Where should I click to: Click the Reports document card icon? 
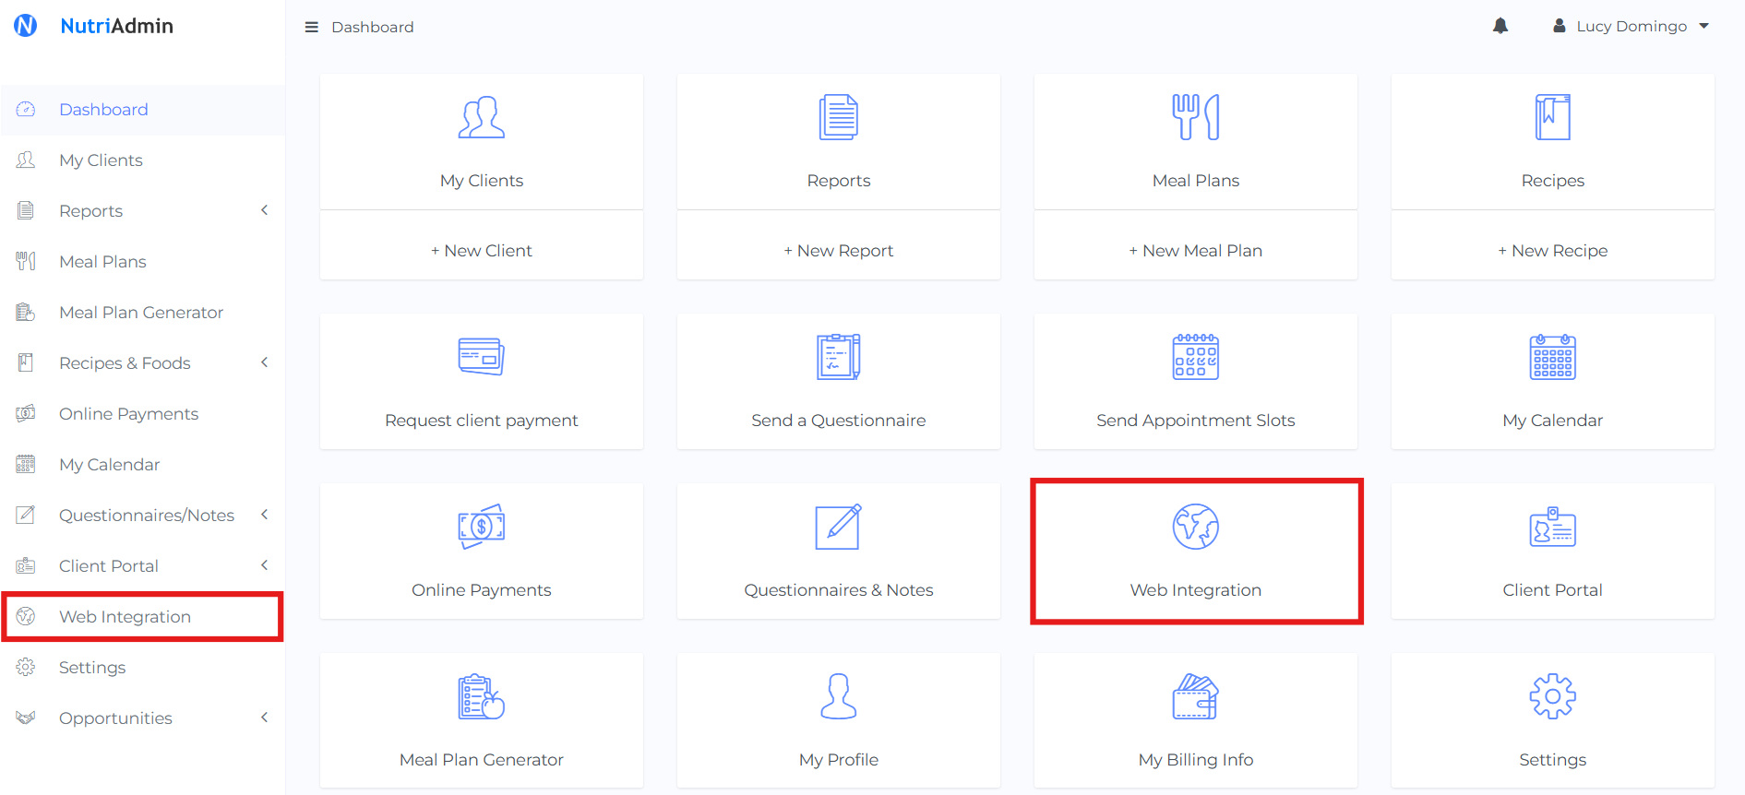coord(839,117)
